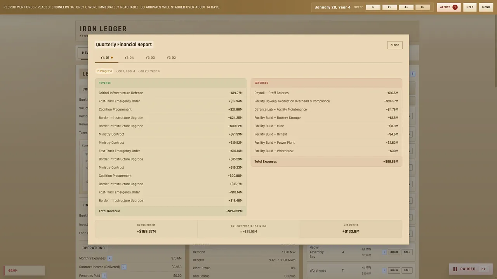This screenshot has width=497, height=279.
Task: Click the recruitment order notification message
Action: tap(112, 7)
